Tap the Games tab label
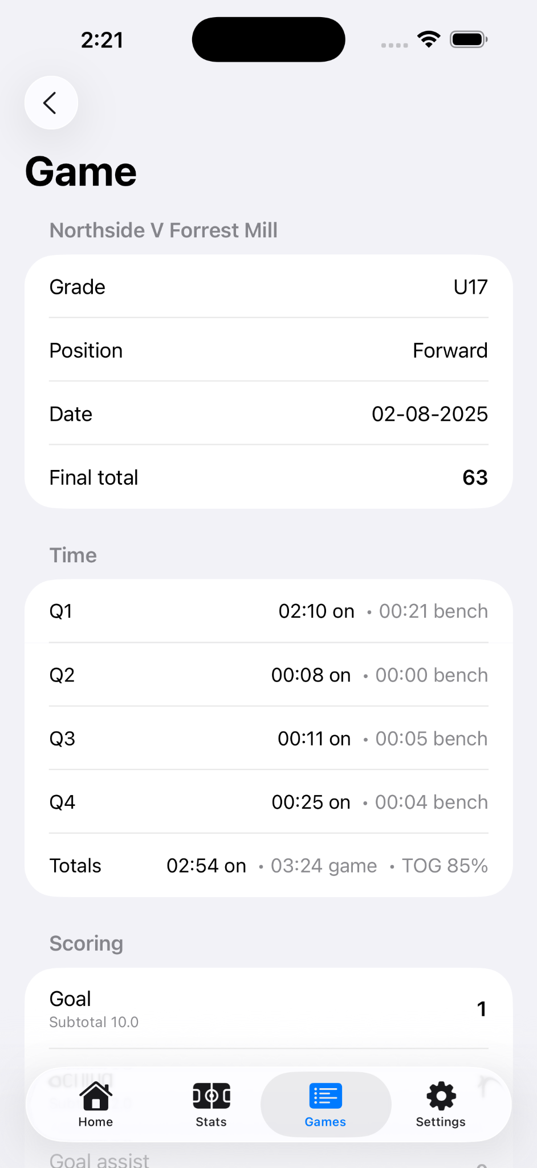This screenshot has height=1168, width=537. 326,1122
